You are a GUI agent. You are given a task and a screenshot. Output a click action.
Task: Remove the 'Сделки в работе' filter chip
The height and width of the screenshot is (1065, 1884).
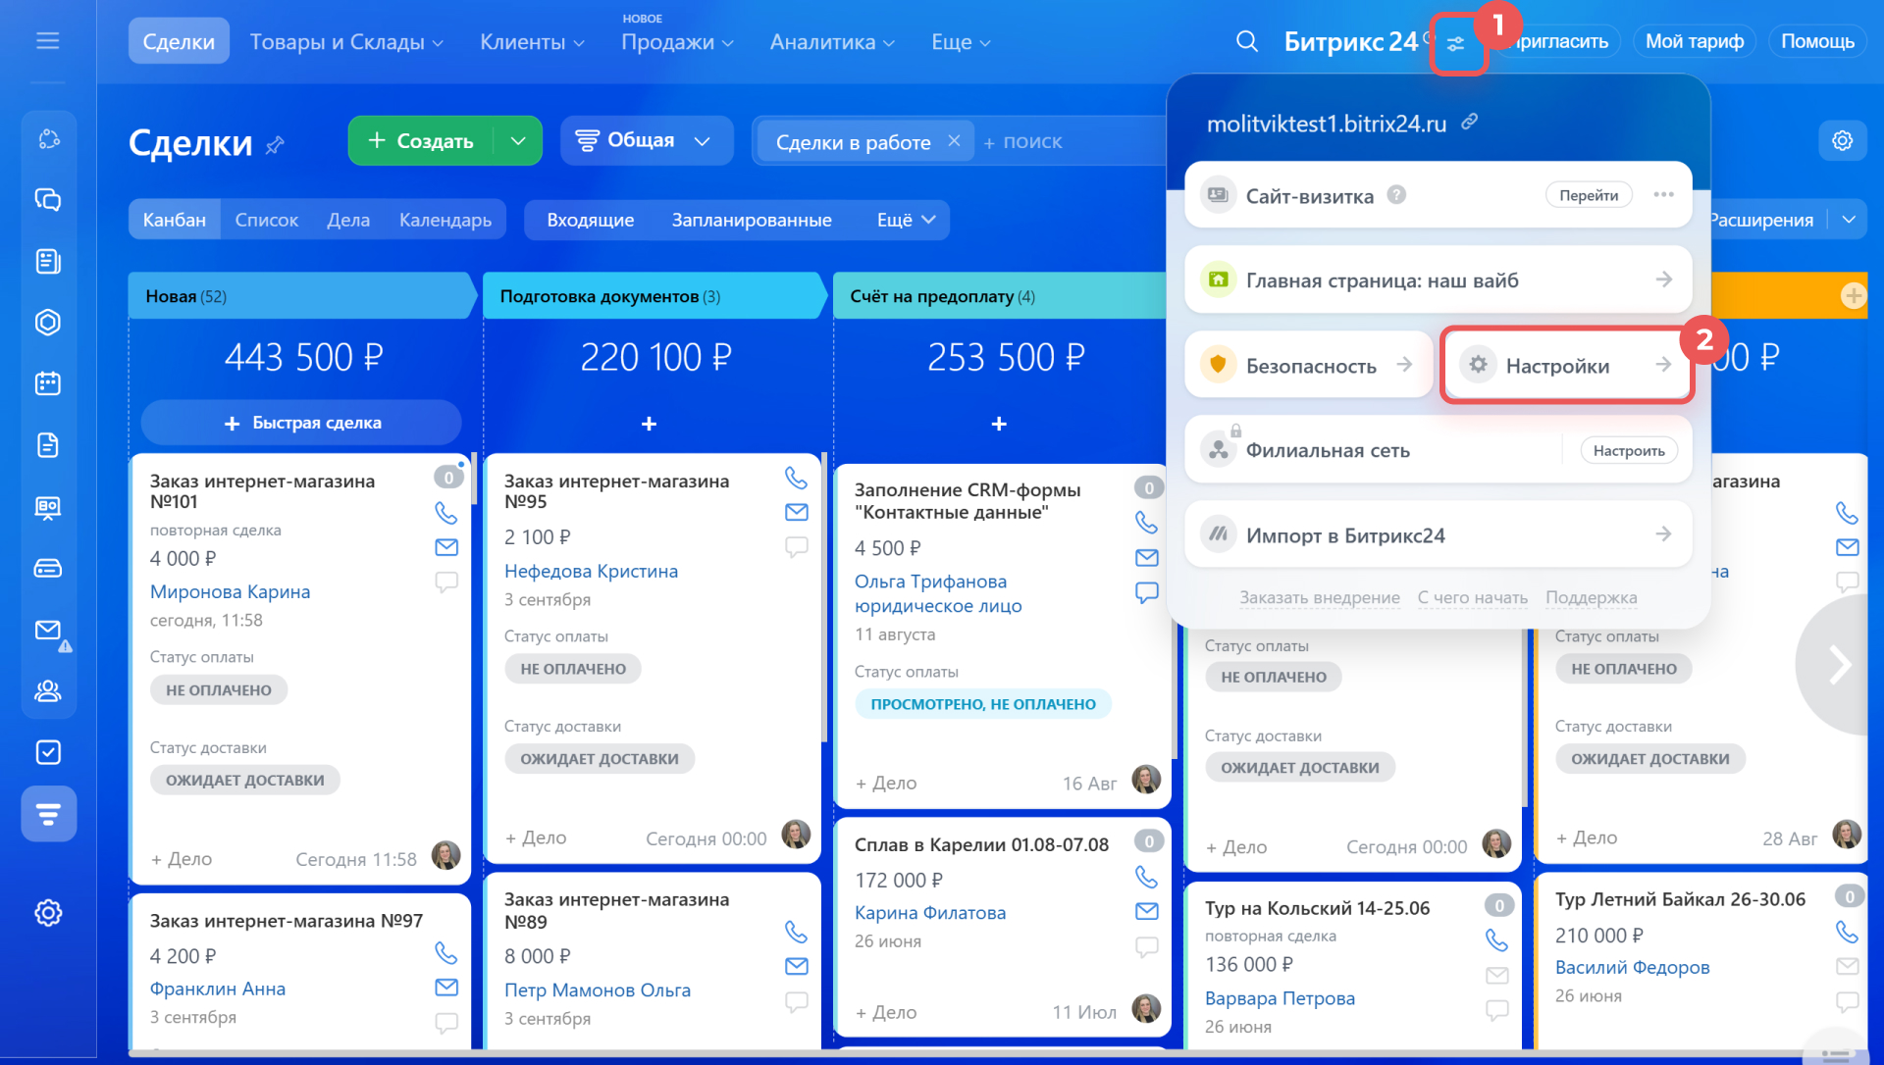point(954,141)
